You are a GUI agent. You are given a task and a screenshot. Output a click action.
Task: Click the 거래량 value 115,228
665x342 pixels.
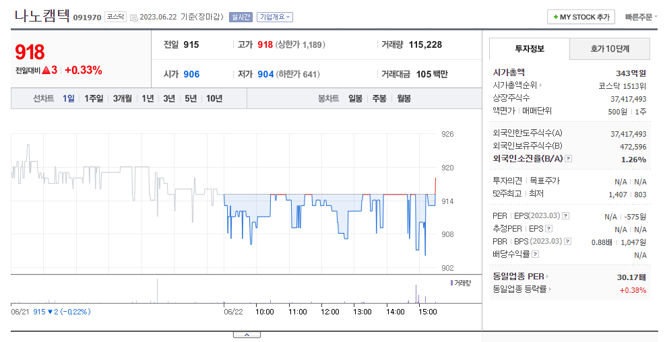(425, 44)
